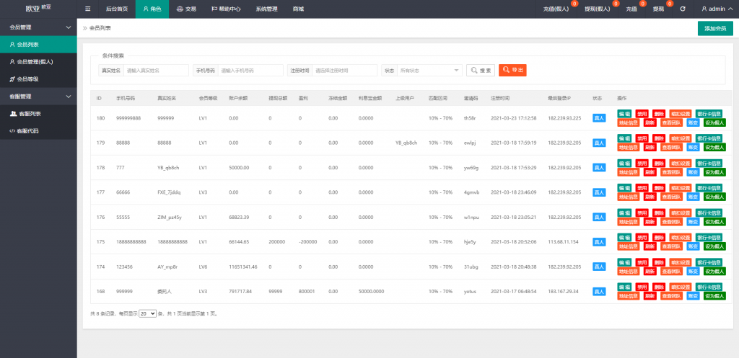Click the refresh icon in top bar
Screen dimensions: 739x358
click(x=683, y=9)
